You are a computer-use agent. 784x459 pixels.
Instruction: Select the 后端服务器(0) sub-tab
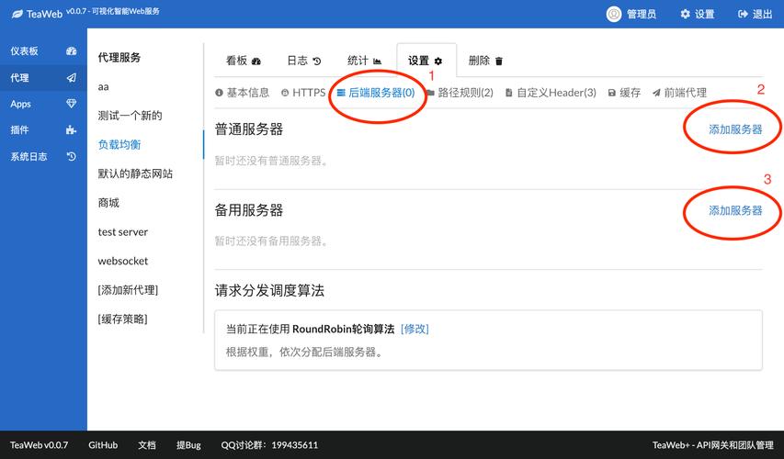click(376, 93)
